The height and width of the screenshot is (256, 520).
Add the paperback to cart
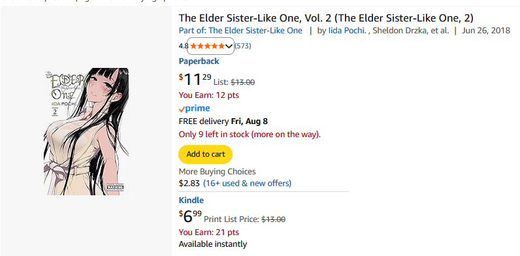205,154
